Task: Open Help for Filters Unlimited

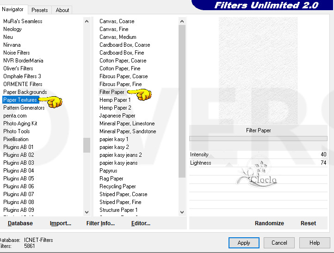Action: 315,243
